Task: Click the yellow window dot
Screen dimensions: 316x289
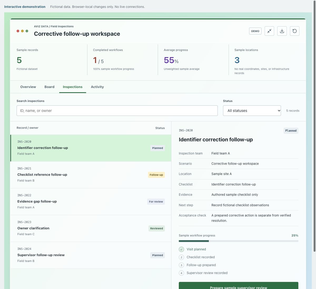Action: point(22,31)
